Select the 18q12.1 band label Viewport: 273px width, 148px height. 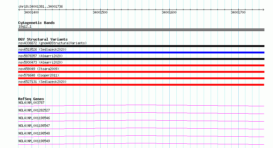point(25,26)
